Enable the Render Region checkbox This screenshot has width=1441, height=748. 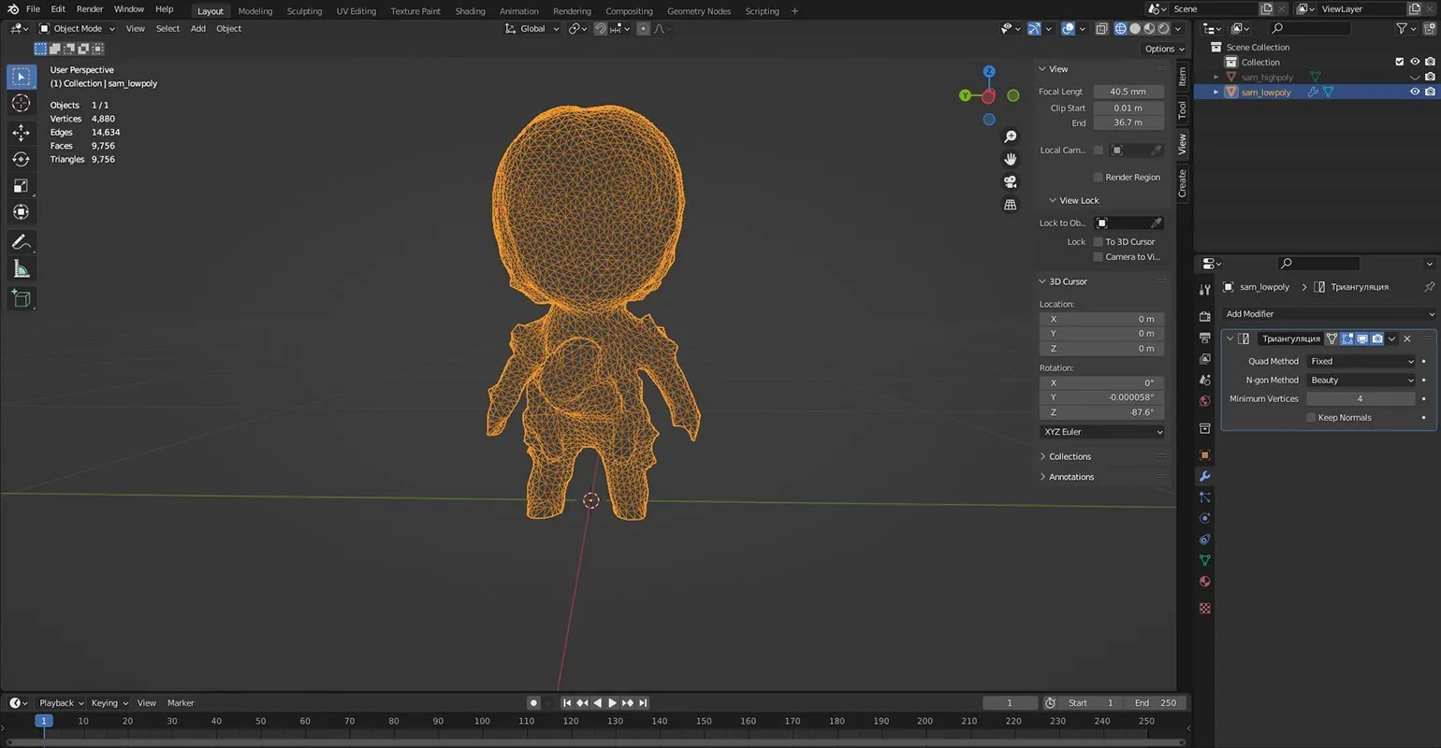click(1098, 178)
